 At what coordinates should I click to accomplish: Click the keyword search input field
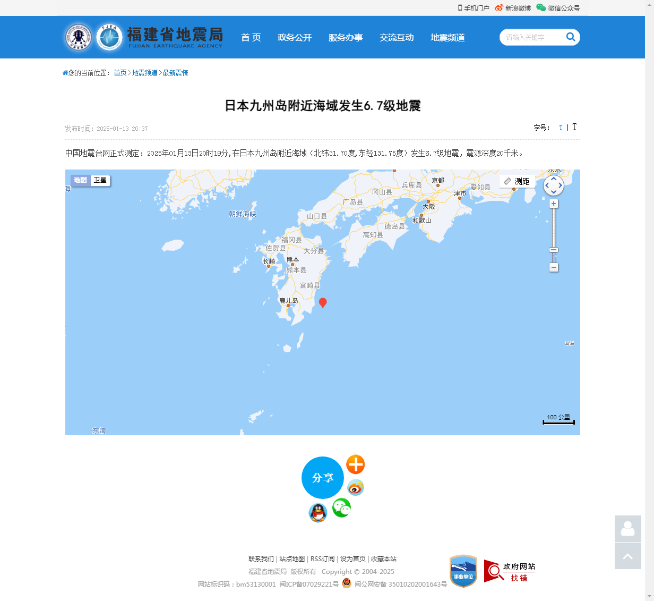(x=533, y=37)
